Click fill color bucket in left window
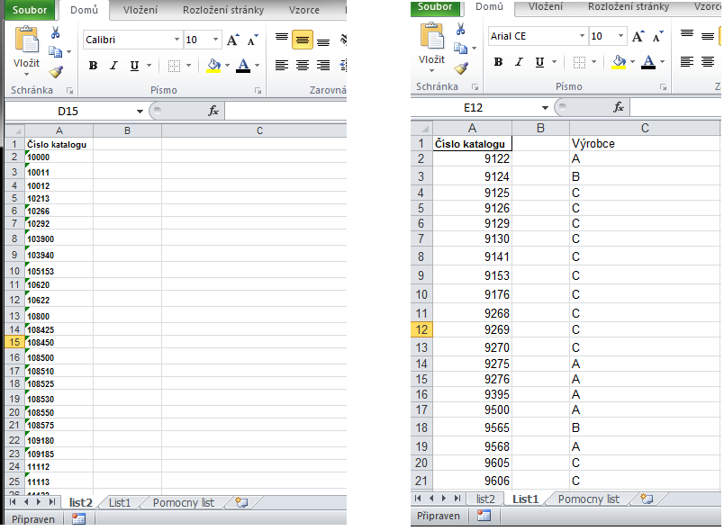724x531 pixels. click(x=213, y=66)
